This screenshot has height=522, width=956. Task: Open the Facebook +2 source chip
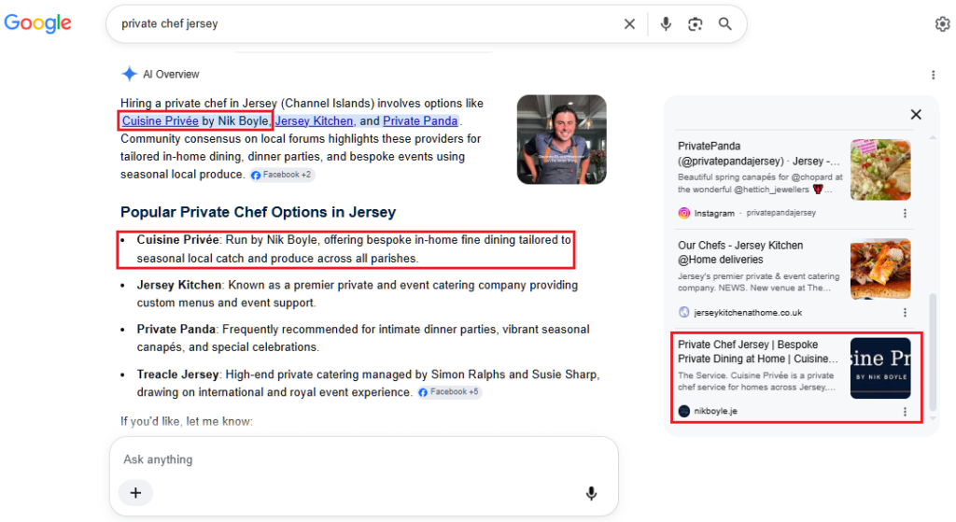(282, 175)
